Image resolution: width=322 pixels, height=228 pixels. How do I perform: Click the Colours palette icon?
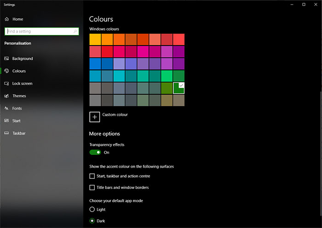pos(6,71)
